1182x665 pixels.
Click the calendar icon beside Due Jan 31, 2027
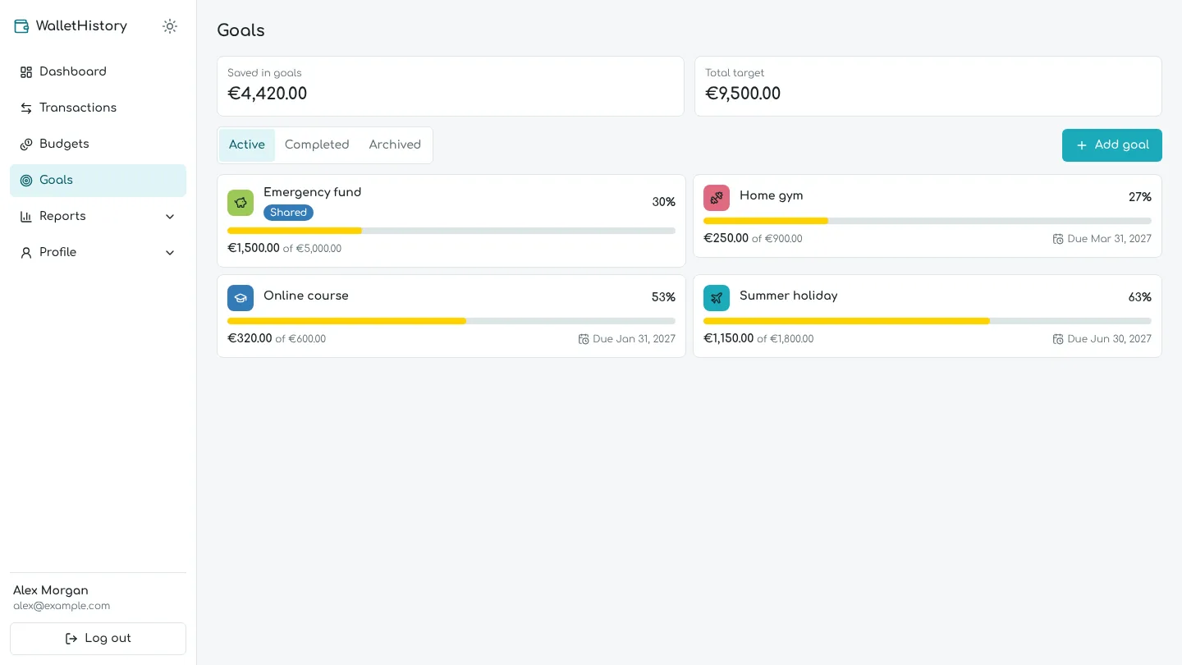584,339
